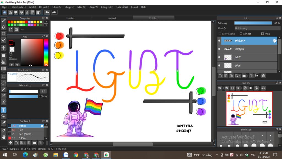Viewport: 282px width, 159px height.
Task: Toggle the Bảo vệ alpha checkbox
Action: [219, 34]
